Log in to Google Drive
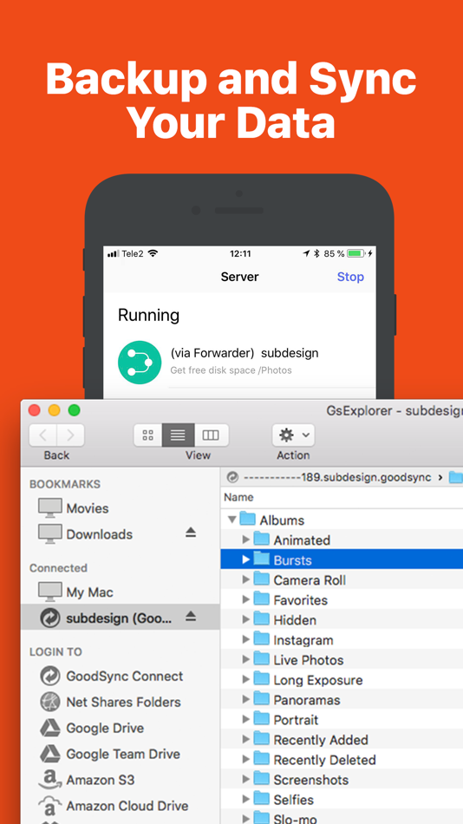Image resolution: width=463 pixels, height=824 pixels. 105,728
